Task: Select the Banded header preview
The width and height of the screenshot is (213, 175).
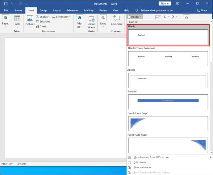Action: tap(168, 102)
